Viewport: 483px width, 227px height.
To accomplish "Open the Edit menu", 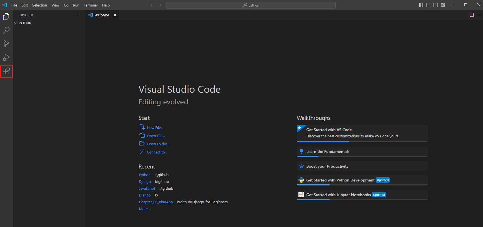I will (25, 5).
